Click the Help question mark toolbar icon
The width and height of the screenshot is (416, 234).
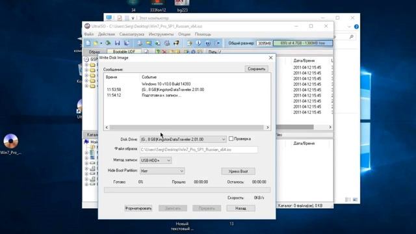[x=208, y=43]
